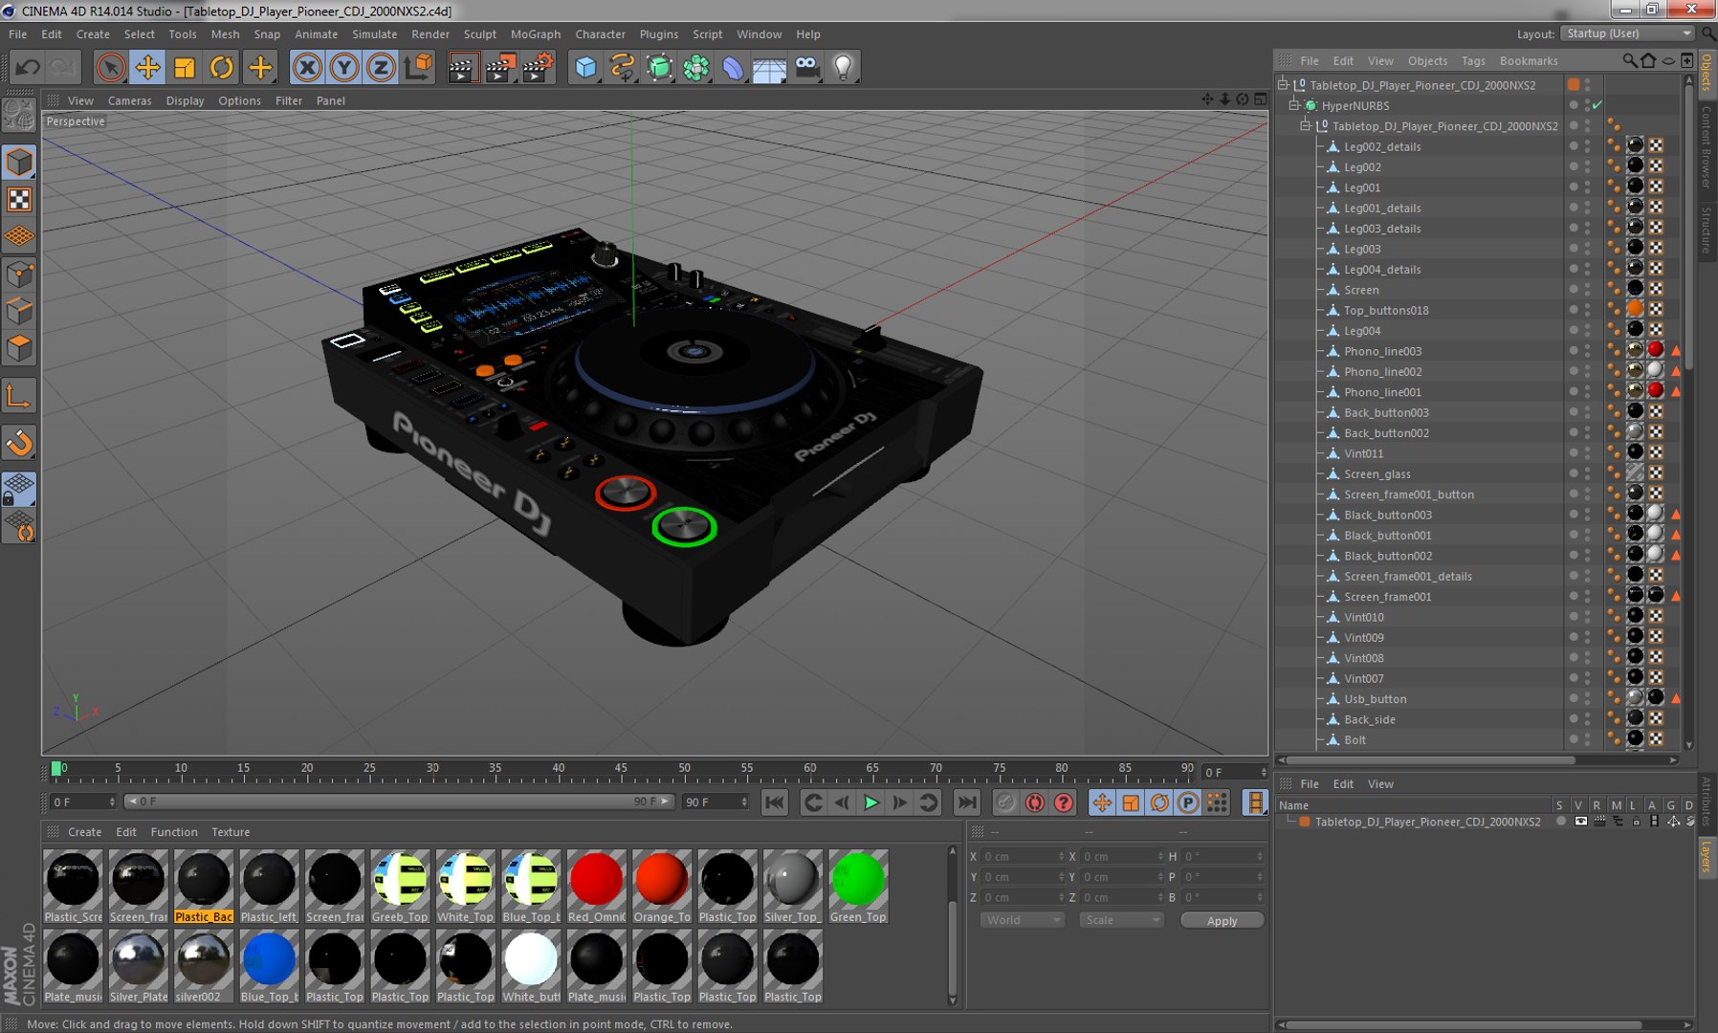Toggle layer visibility eye in Layers panel
This screenshot has height=1033, width=1718.
pyautogui.click(x=1580, y=822)
